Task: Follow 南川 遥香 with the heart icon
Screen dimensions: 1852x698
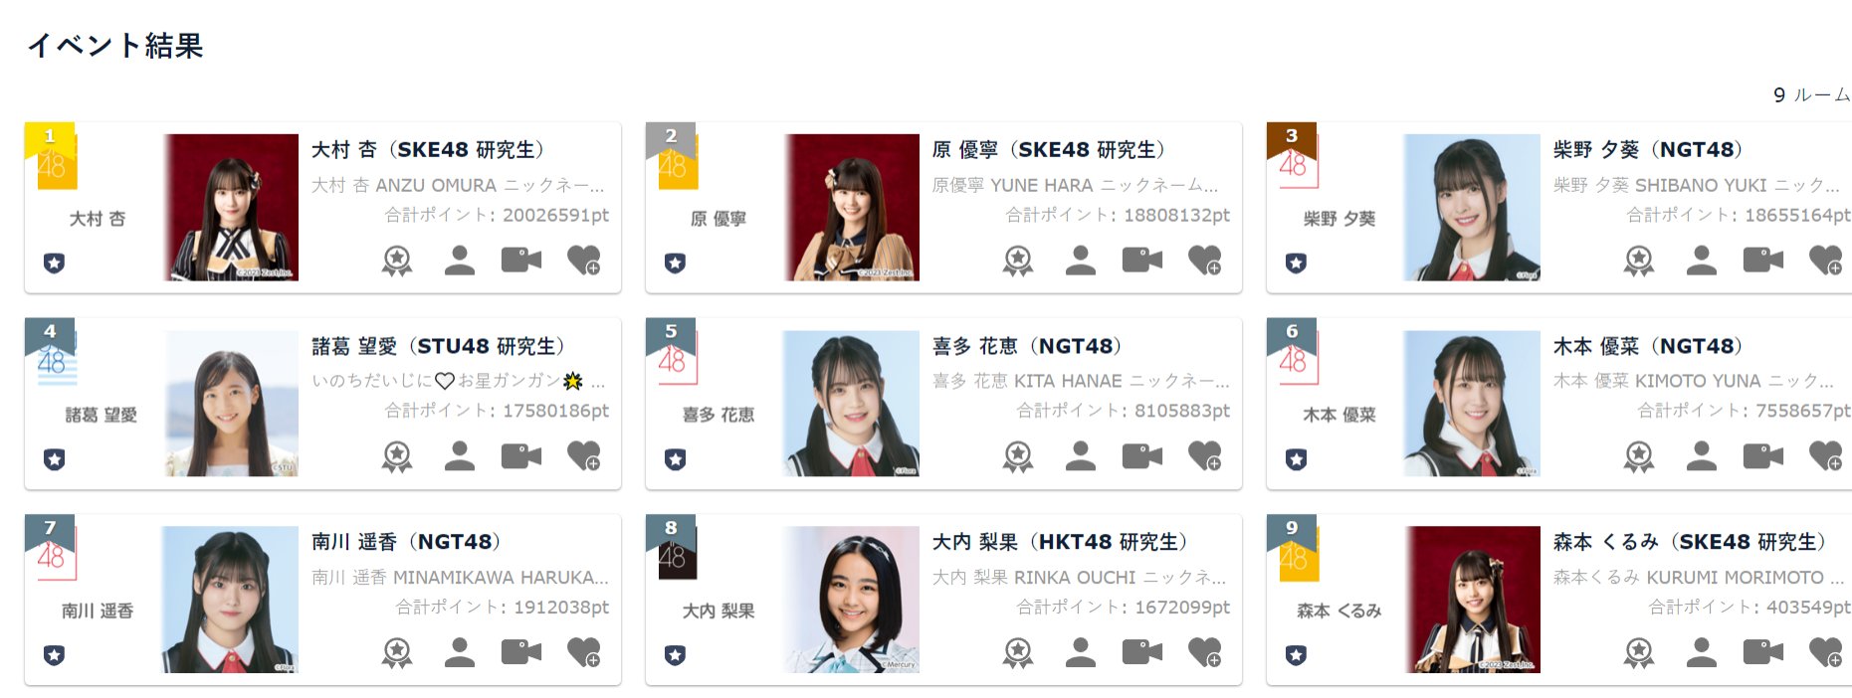Action: pyautogui.click(x=583, y=652)
